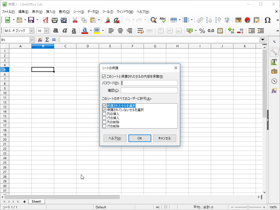
Task: Open the Navigator from the sidebar
Action: point(274,81)
